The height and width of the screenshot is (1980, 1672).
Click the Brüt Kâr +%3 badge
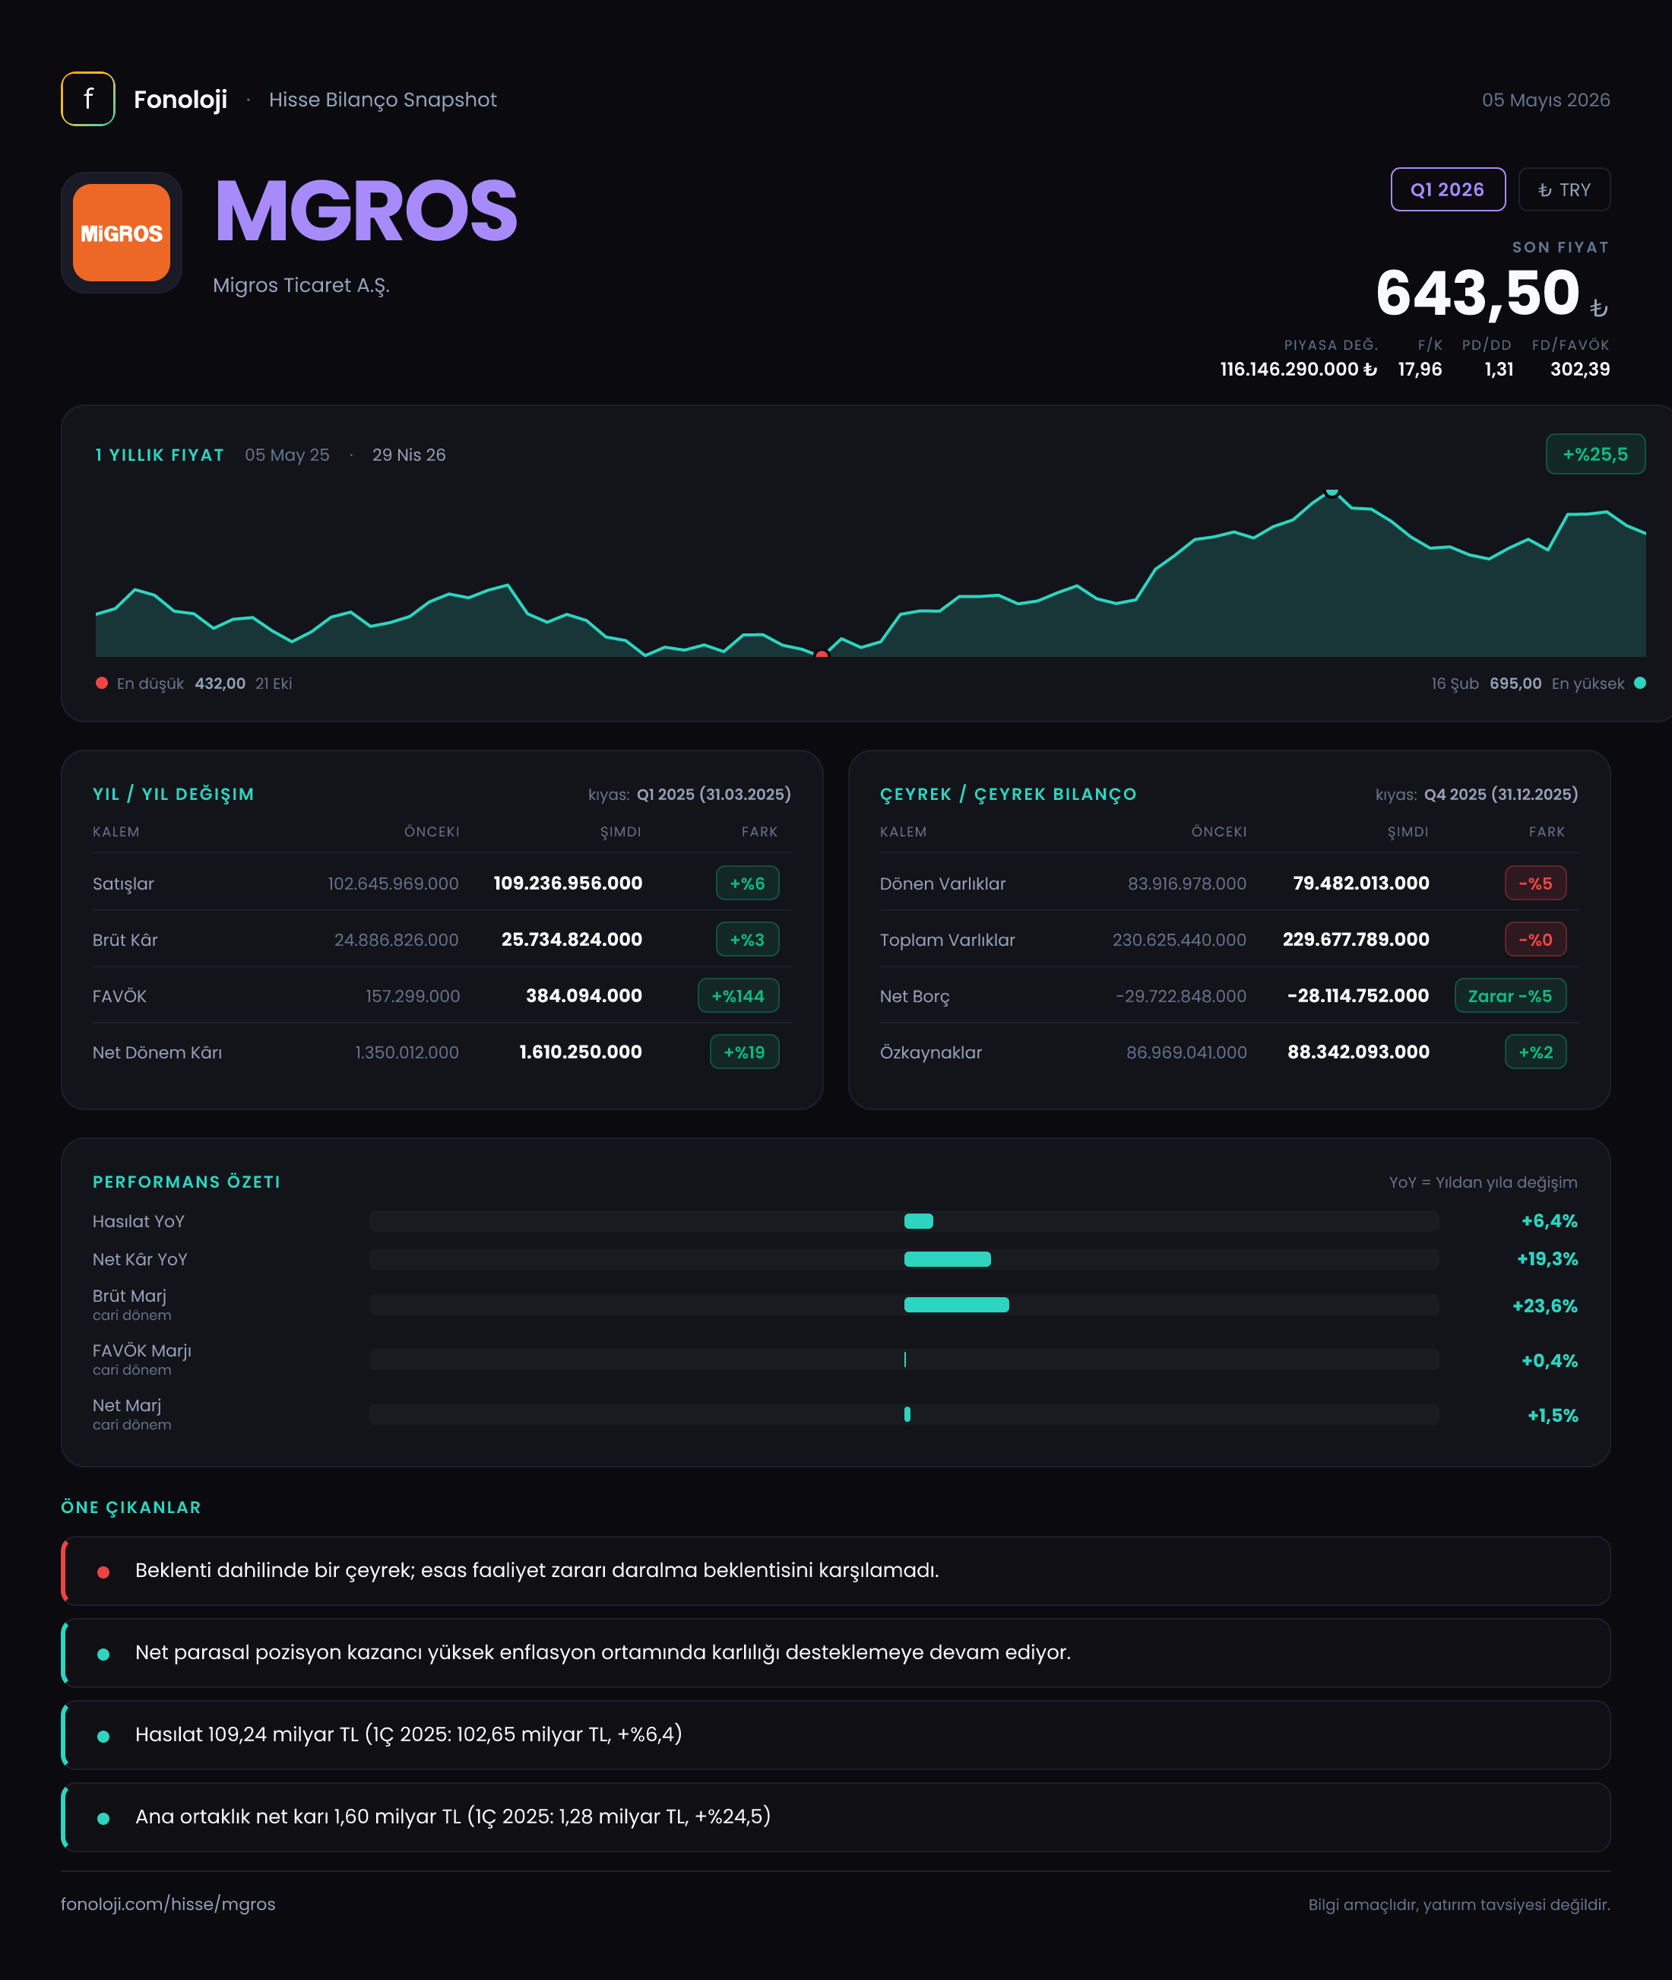pyautogui.click(x=747, y=940)
